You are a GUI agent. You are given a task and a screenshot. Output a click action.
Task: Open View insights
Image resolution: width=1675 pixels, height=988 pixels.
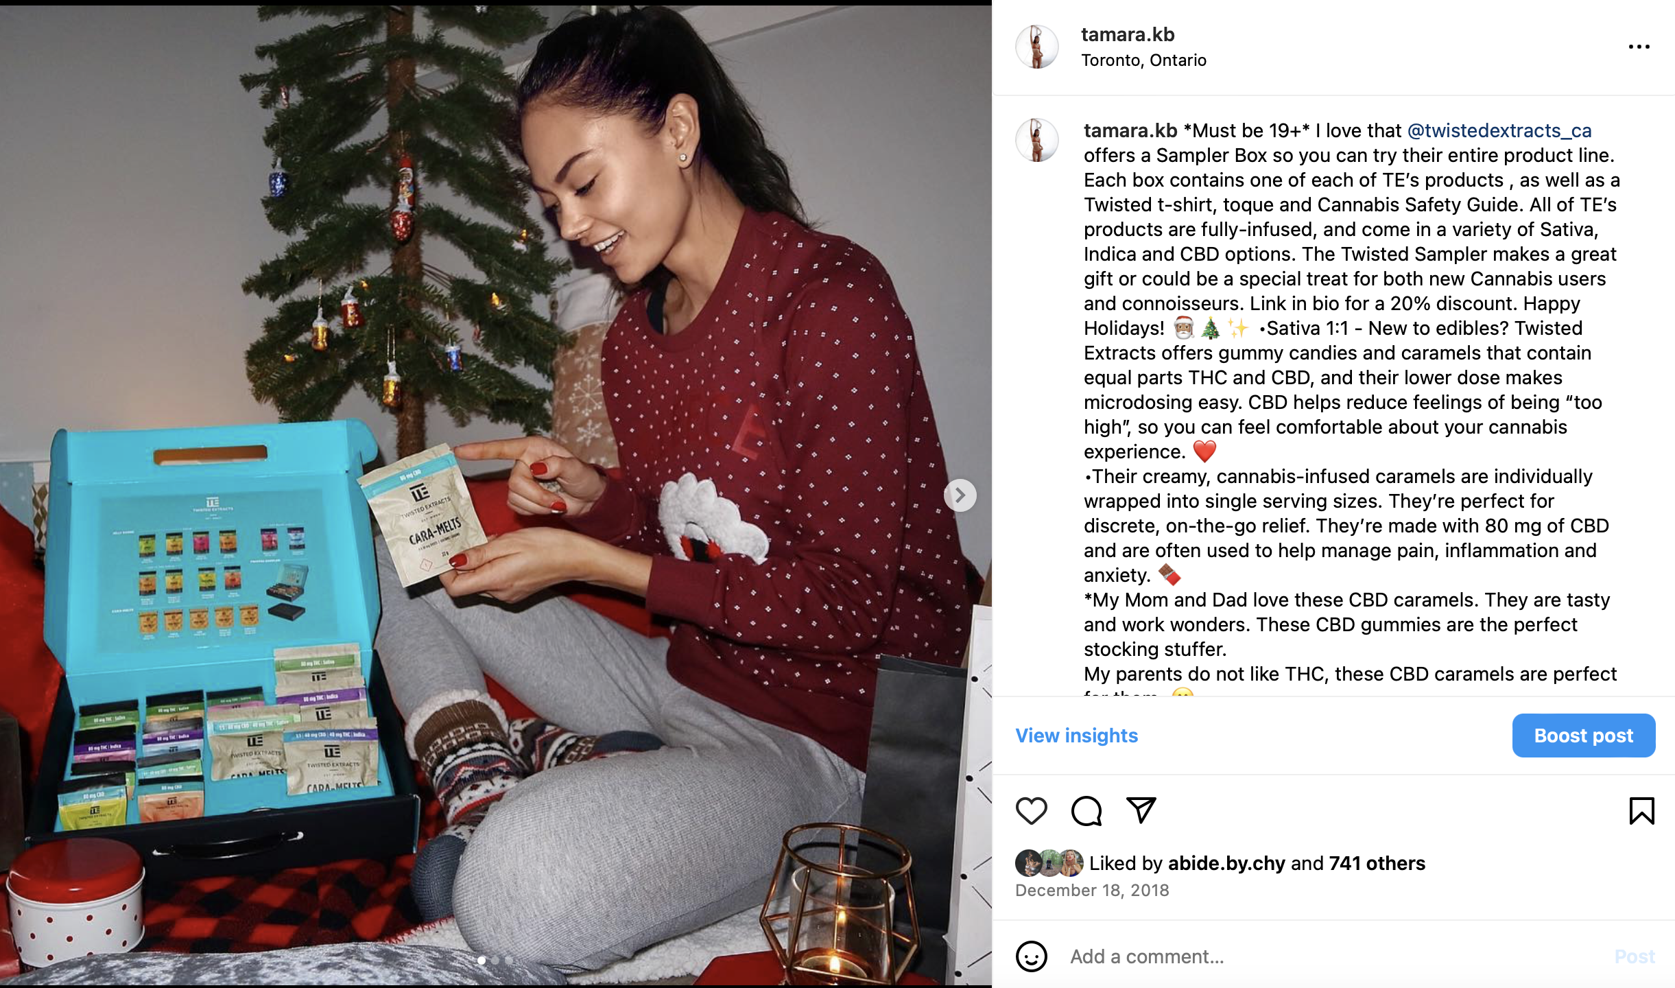[x=1076, y=736]
